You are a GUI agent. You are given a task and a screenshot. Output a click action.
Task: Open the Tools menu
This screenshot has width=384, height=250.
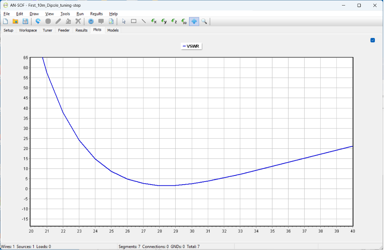[x=65, y=14]
